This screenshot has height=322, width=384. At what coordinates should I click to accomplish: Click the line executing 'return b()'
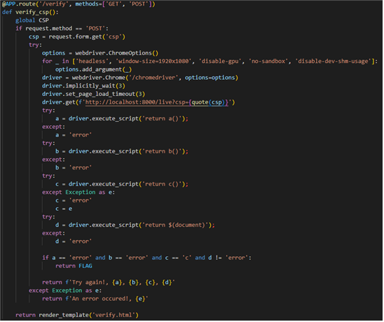(x=122, y=151)
